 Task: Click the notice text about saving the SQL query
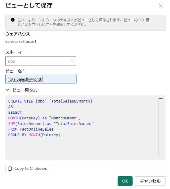point(83,22)
